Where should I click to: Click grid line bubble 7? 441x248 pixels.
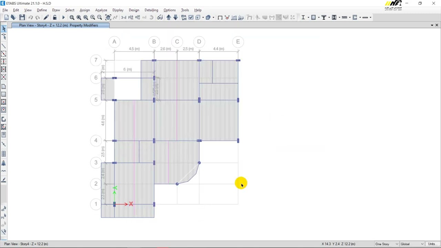(x=96, y=60)
